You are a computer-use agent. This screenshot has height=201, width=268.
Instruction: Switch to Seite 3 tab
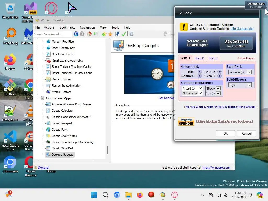tap(213, 58)
